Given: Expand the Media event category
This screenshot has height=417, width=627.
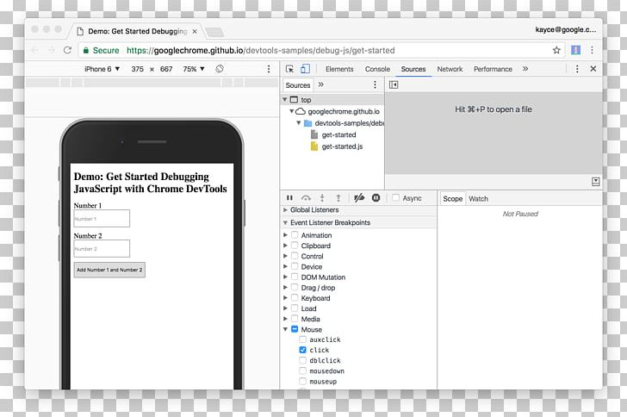Looking at the screenshot, I should click(285, 319).
